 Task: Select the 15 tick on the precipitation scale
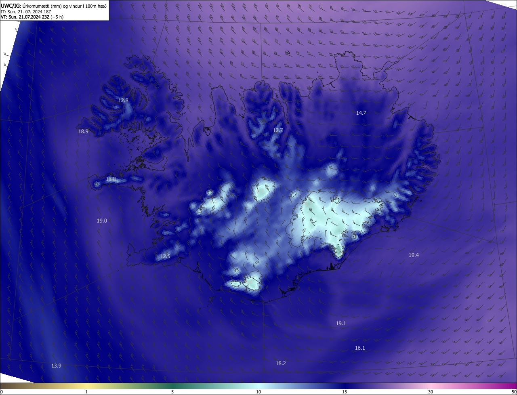click(345, 392)
